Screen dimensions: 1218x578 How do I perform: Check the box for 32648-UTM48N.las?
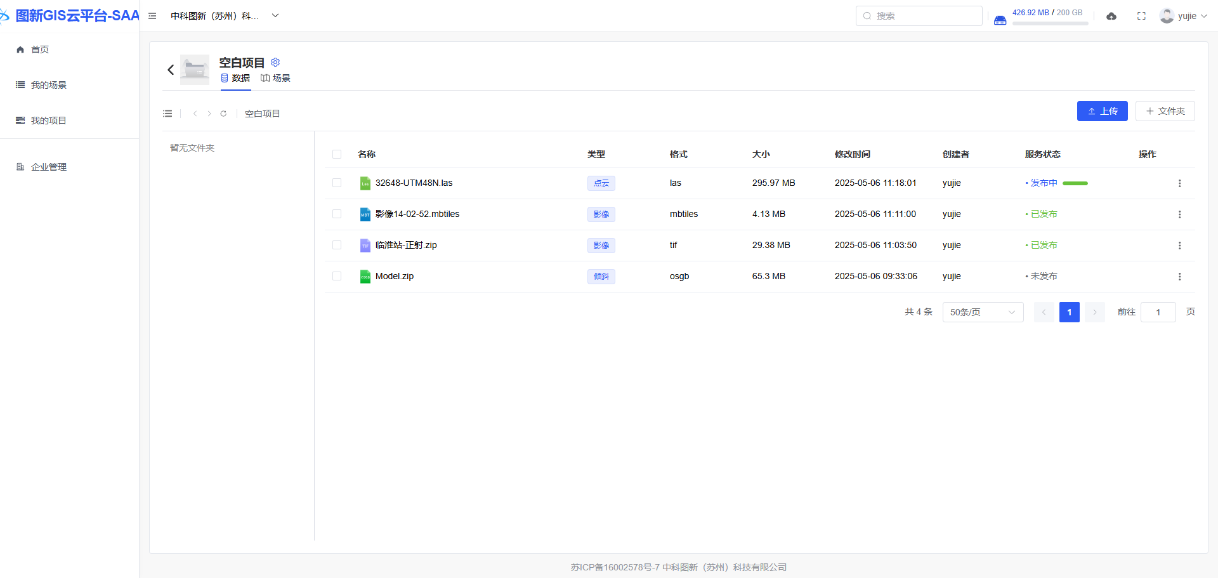pyautogui.click(x=337, y=183)
